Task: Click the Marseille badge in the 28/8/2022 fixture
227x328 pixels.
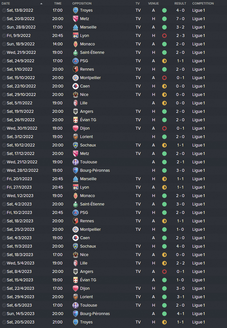Action: tap(76, 27)
